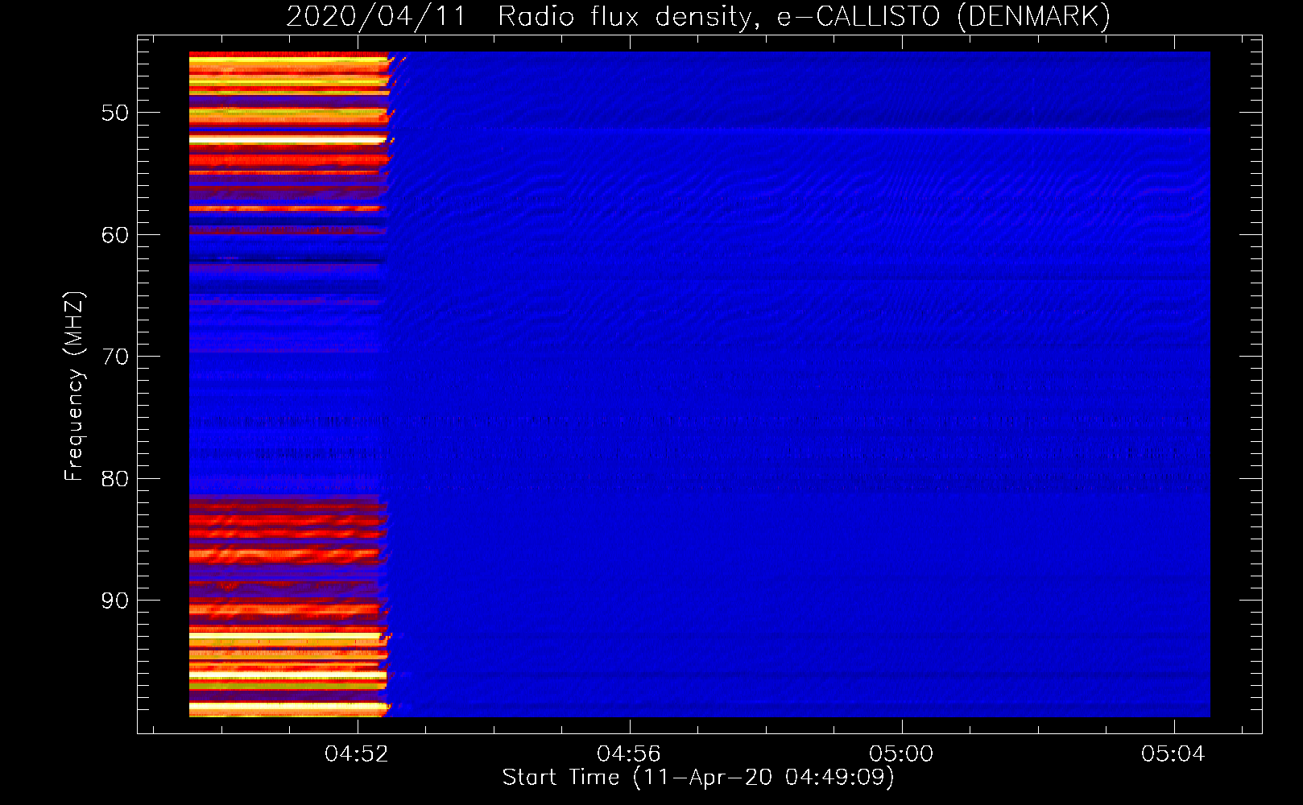This screenshot has width=1303, height=805.
Task: Click the Start Time (11-Apr-20 04:49:09) label
Action: (698, 778)
